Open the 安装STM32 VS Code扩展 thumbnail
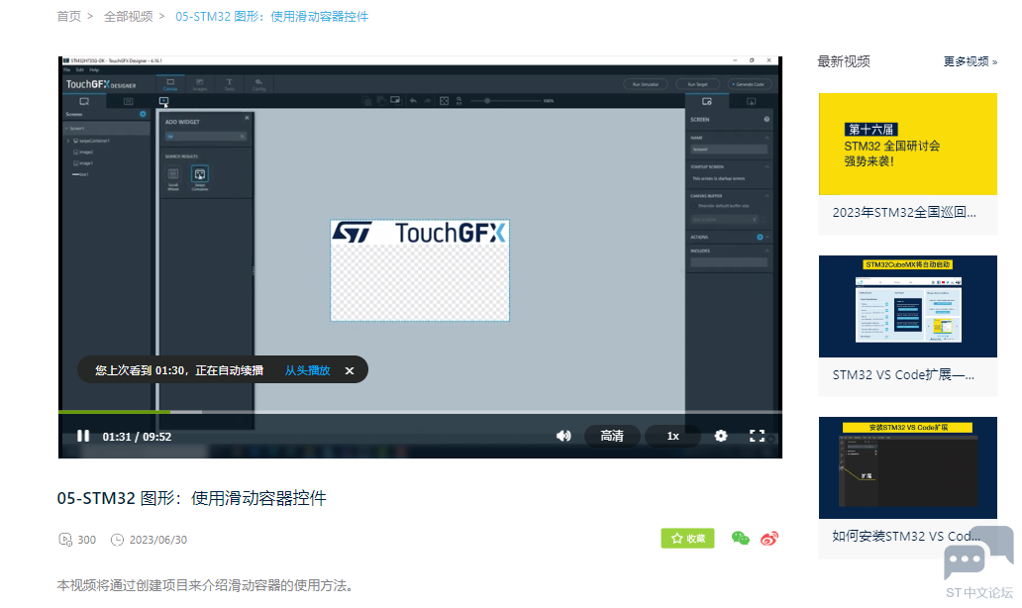This screenshot has width=1022, height=608. [x=908, y=468]
